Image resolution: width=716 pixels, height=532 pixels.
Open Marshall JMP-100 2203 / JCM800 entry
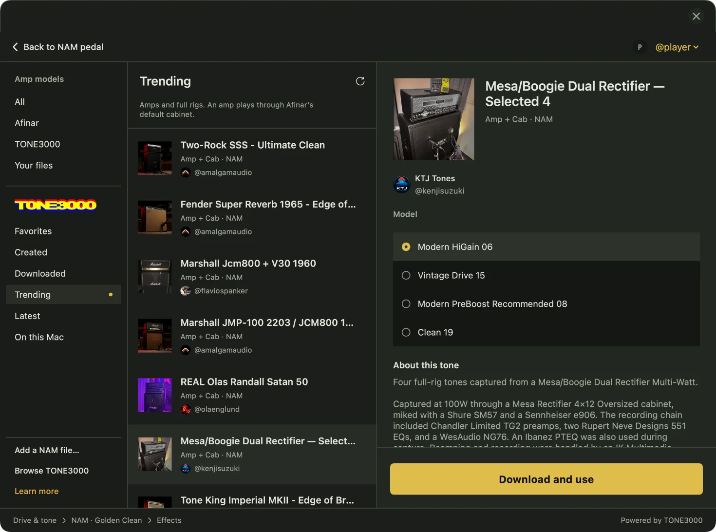(x=252, y=336)
